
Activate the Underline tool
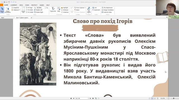[x=65, y=12]
